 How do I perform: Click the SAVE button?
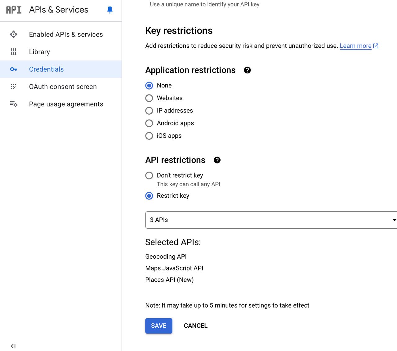[158, 326]
